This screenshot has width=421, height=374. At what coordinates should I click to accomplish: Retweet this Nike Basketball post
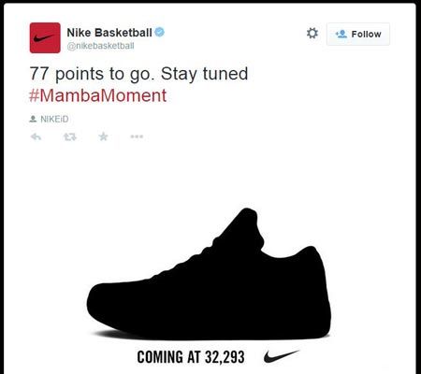[70, 137]
